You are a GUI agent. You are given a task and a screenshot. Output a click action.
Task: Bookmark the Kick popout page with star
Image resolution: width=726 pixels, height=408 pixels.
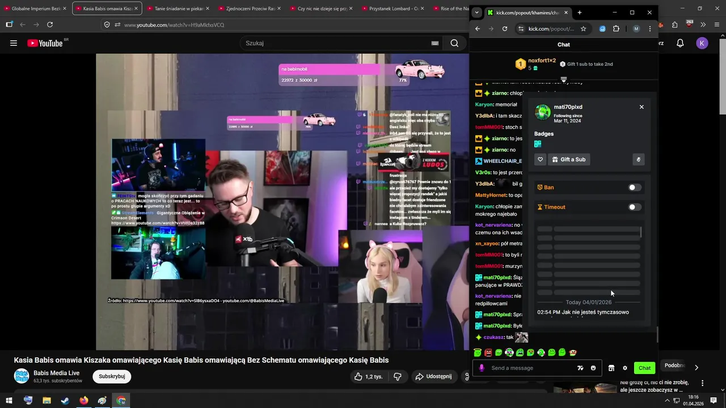pos(583,29)
